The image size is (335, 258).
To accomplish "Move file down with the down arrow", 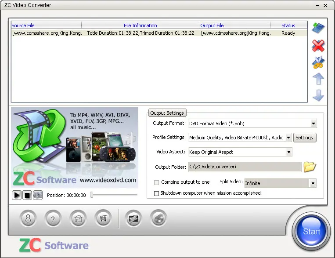I will click(x=318, y=95).
